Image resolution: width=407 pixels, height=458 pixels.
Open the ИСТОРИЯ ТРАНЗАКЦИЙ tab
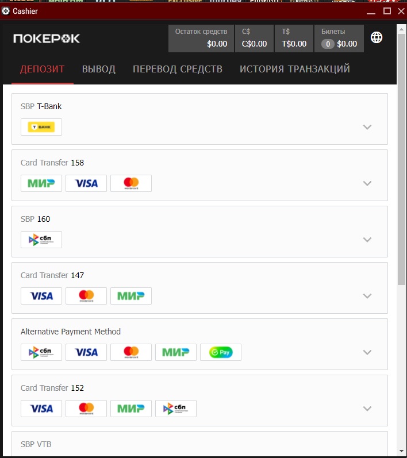pyautogui.click(x=295, y=69)
